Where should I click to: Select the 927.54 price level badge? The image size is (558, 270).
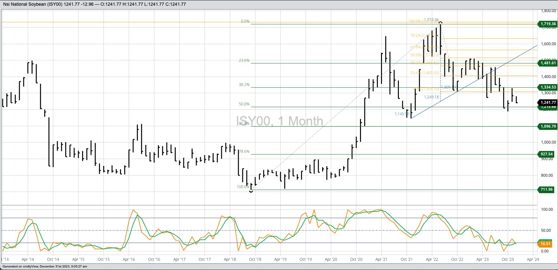pyautogui.click(x=547, y=154)
